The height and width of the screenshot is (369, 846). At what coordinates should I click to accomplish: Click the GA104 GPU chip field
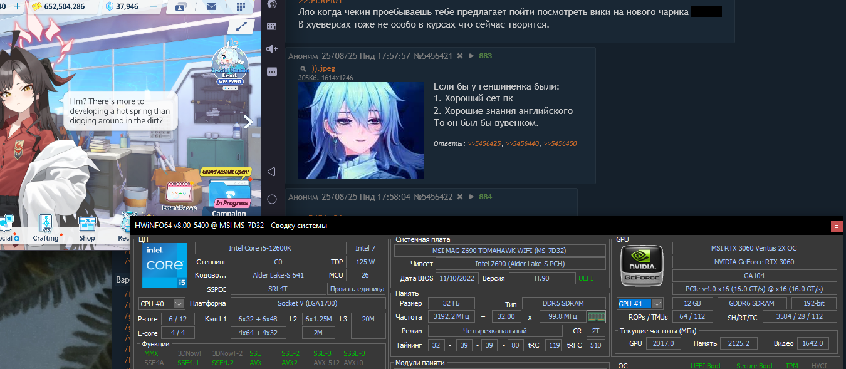[755, 276]
